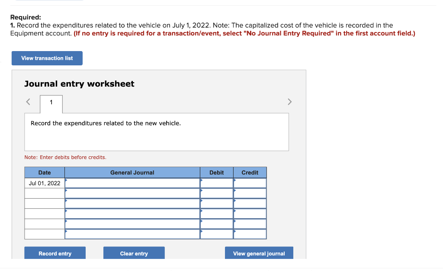Click the General Journal column header

pos(132,172)
